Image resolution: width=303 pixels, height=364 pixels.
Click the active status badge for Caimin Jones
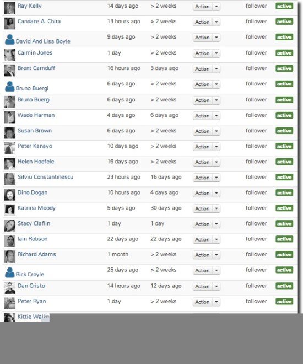pyautogui.click(x=284, y=53)
